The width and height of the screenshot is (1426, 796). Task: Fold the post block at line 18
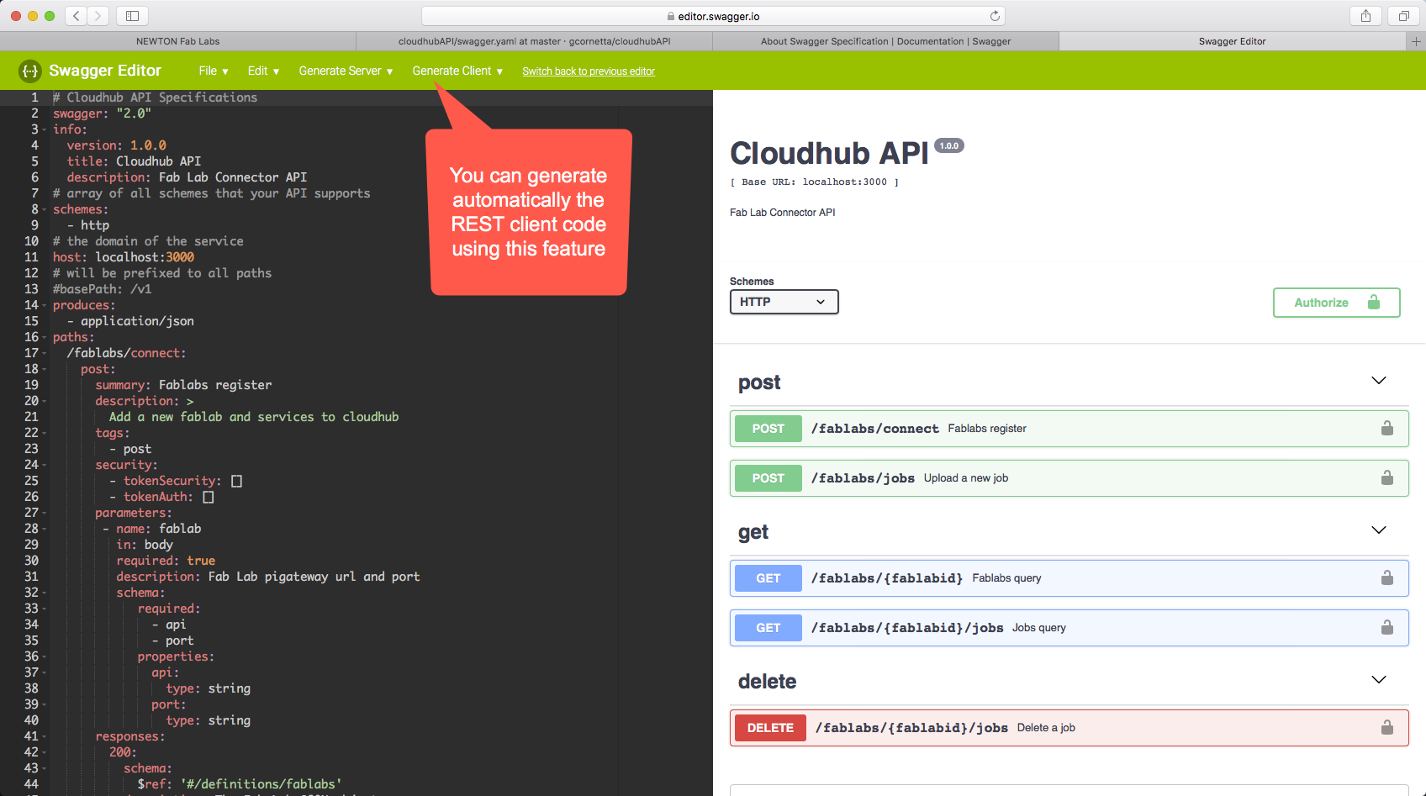[x=44, y=369]
